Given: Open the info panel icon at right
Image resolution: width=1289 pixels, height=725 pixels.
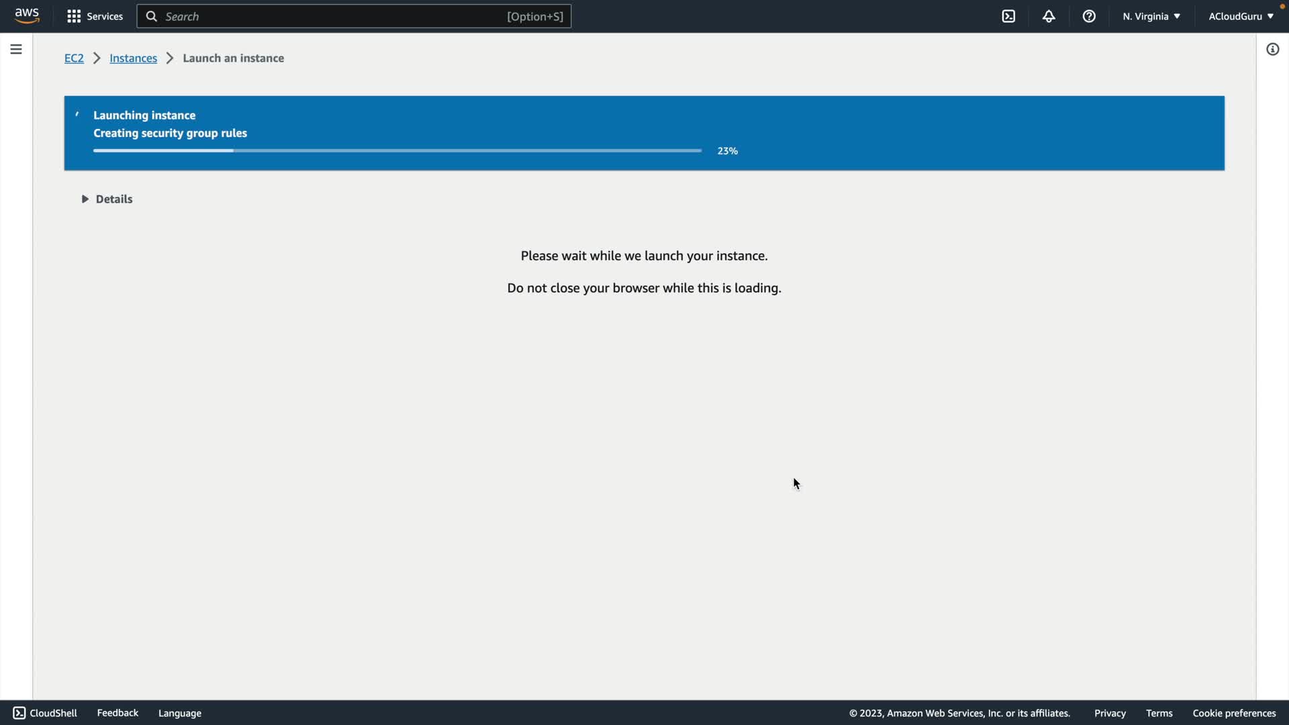Looking at the screenshot, I should pyautogui.click(x=1272, y=49).
